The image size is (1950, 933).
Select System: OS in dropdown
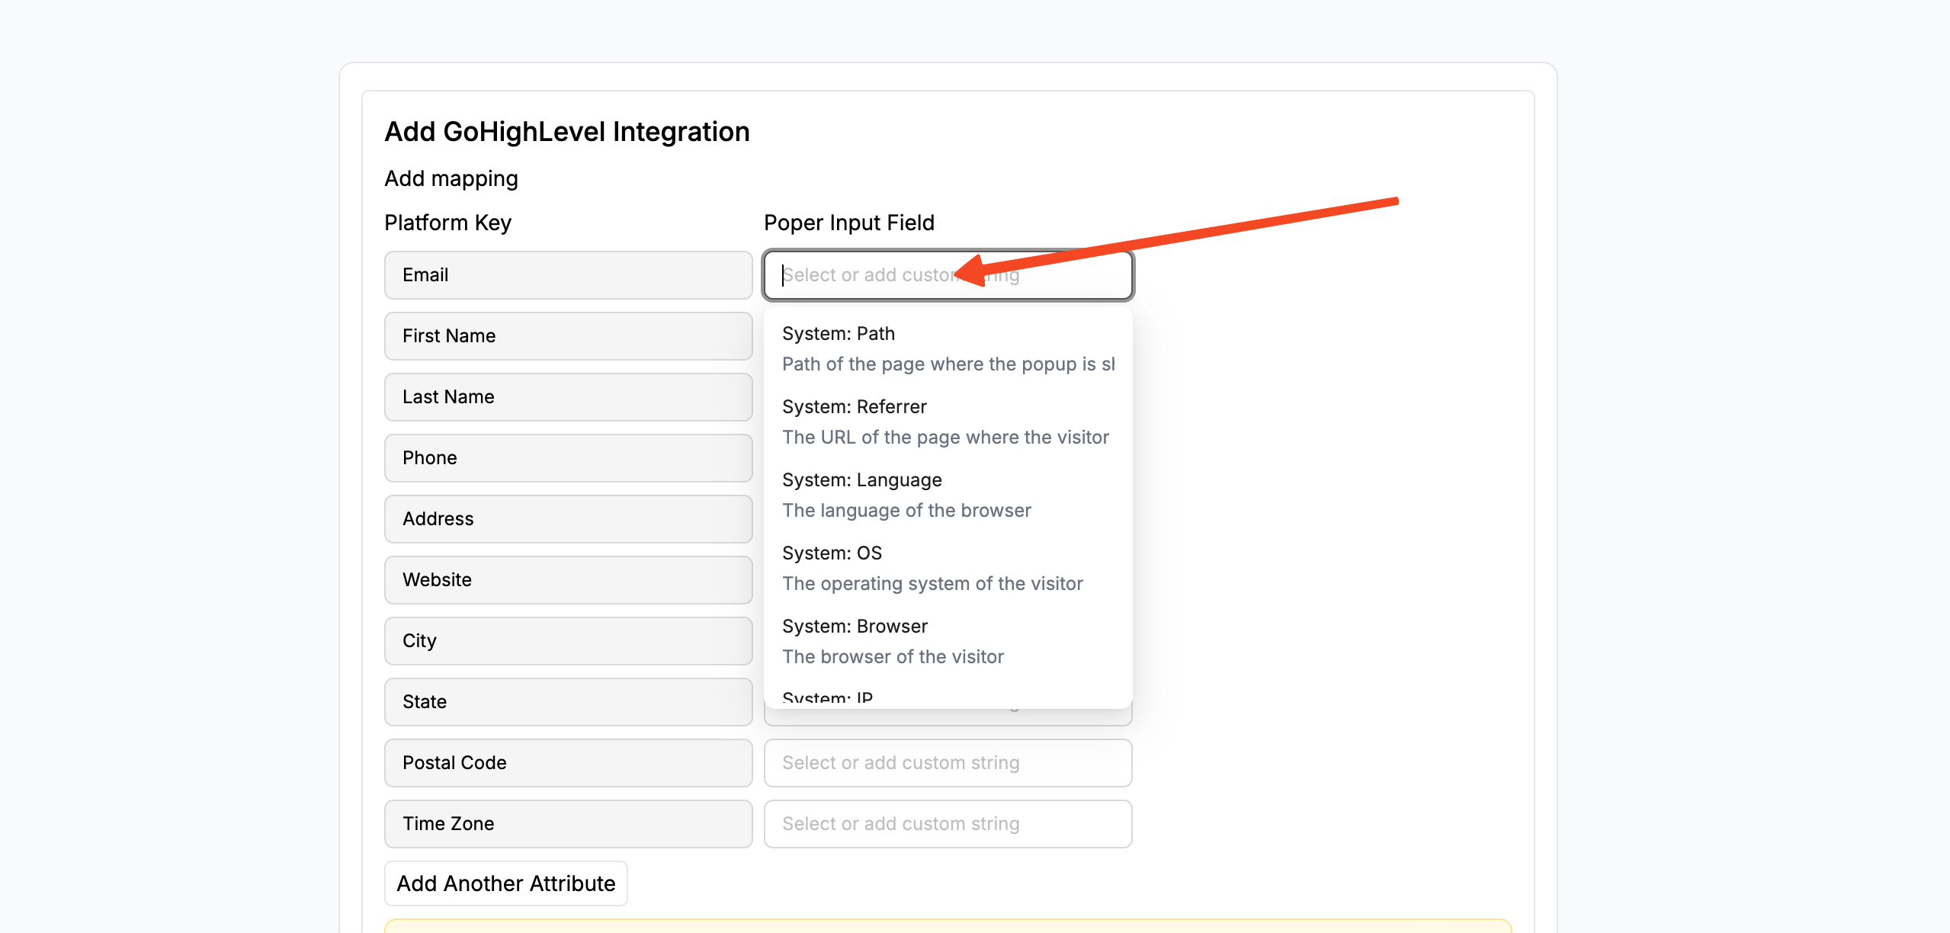[x=948, y=568]
